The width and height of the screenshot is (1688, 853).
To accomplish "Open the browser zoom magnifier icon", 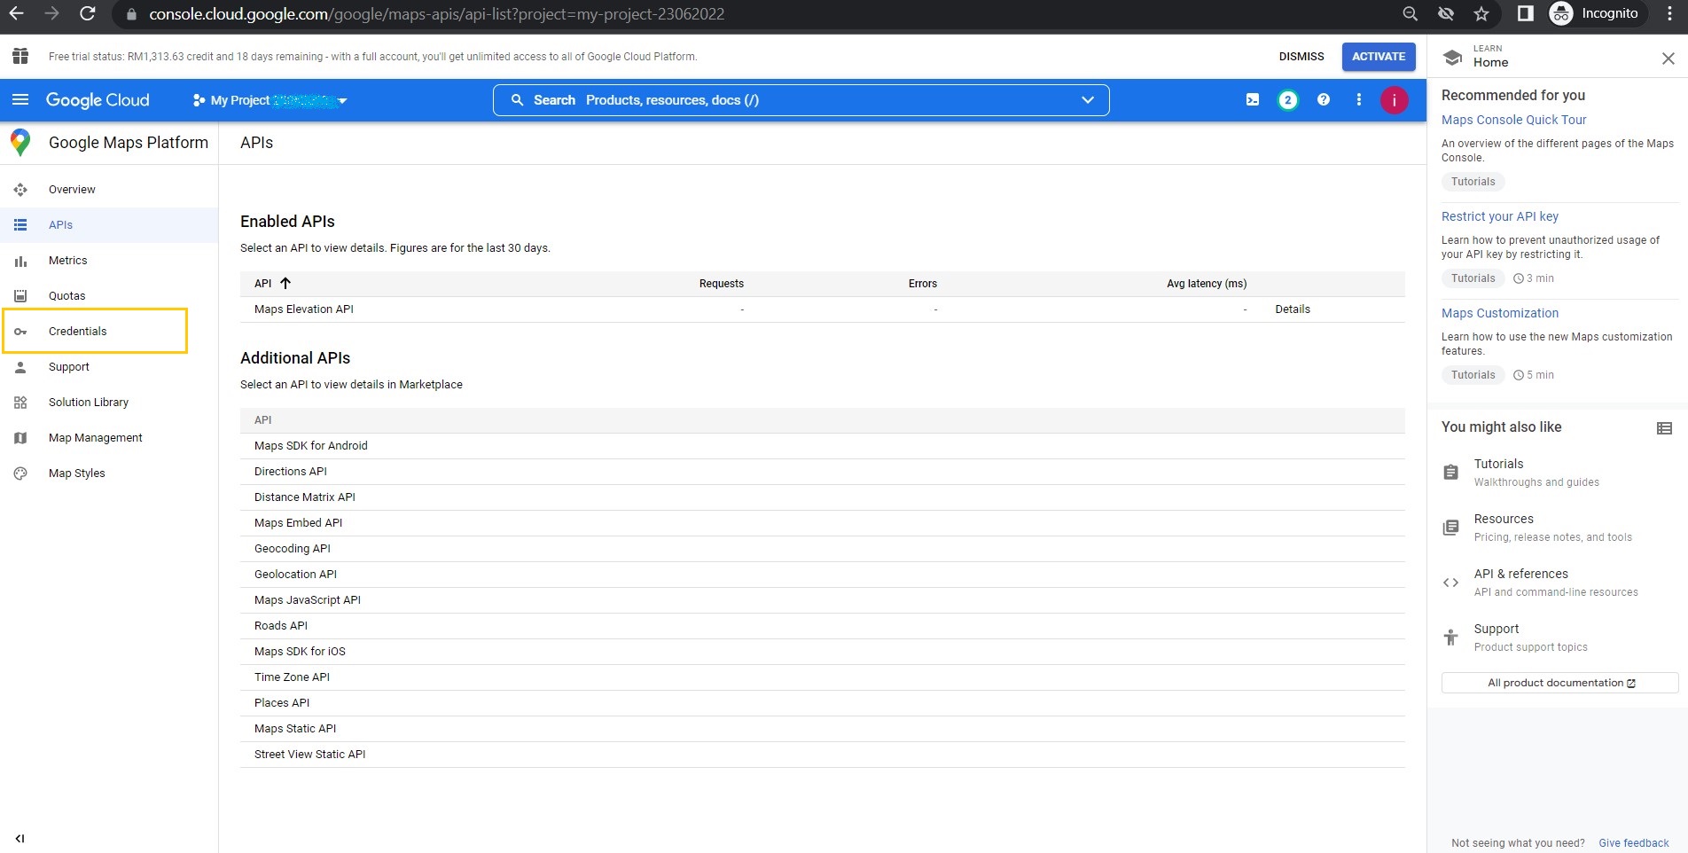I will [1411, 13].
